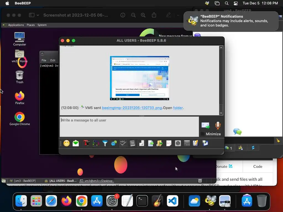
Task: Open the BeeBEEP menu in menu bar
Action: 23,3
